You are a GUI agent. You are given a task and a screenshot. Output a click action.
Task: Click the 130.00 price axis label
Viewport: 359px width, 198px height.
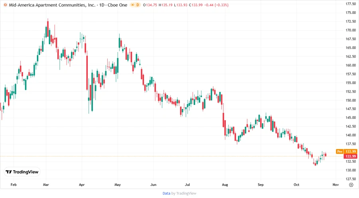[351, 170]
